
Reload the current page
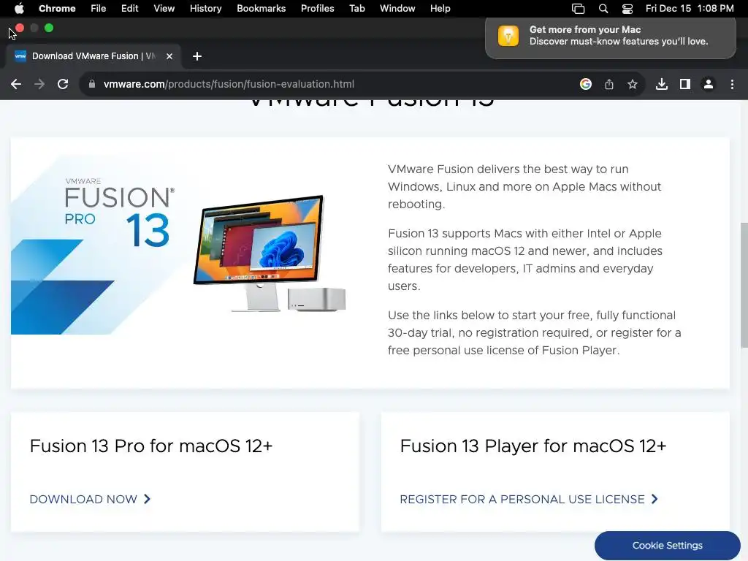click(x=63, y=85)
